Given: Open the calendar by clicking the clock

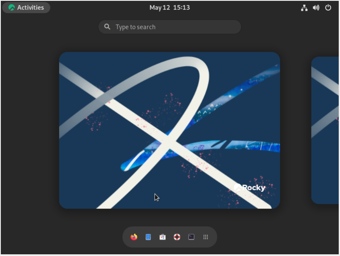Looking at the screenshot, I should (170, 7).
